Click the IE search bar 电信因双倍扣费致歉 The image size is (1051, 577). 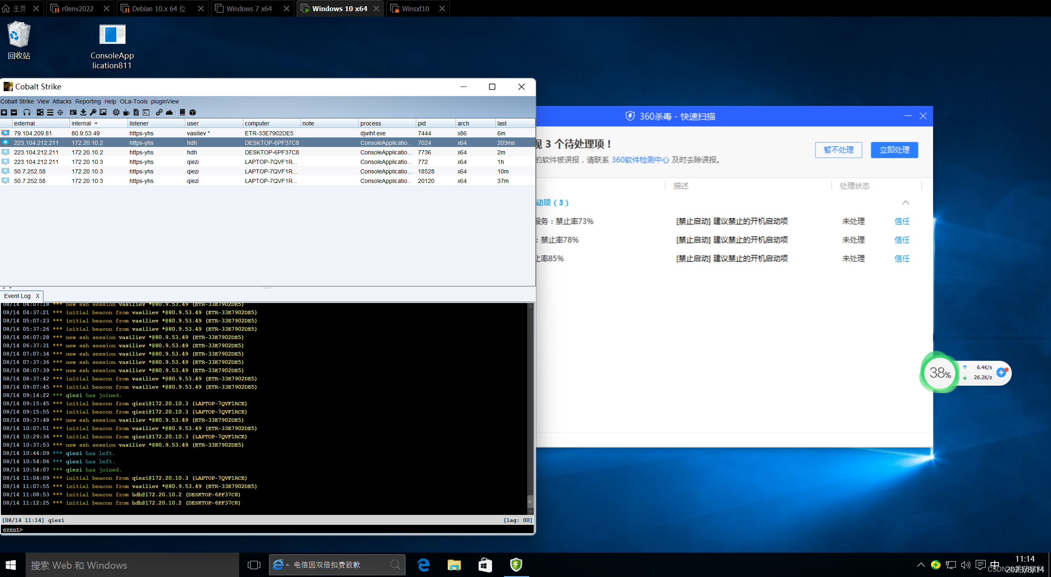point(337,565)
